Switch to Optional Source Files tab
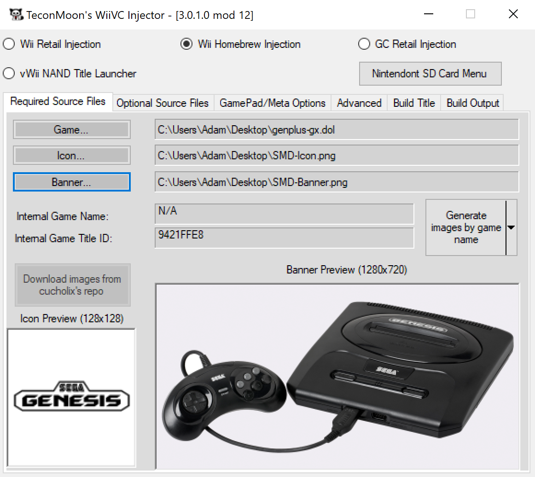Screen dimensions: 535x477 pyautogui.click(x=163, y=103)
